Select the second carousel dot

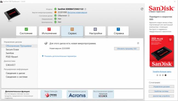pyautogui.click(x=160, y=75)
